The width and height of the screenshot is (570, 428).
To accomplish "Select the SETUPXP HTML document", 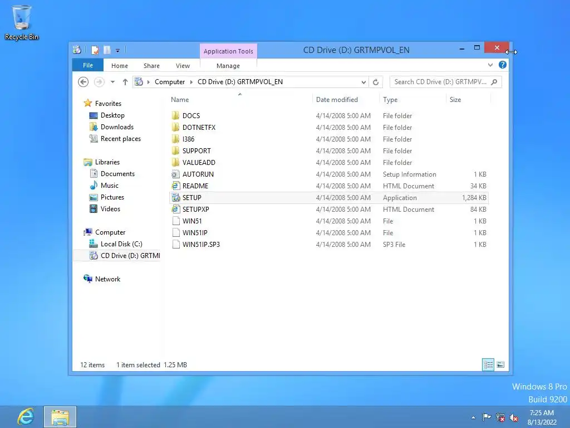I will coord(328,210).
